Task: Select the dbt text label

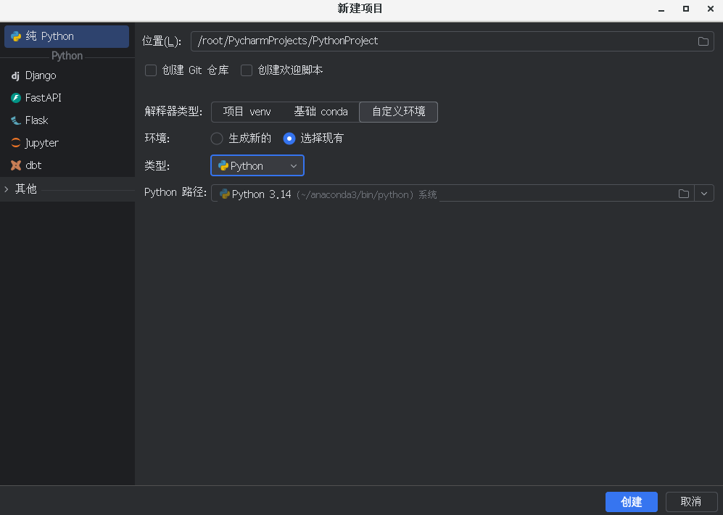Action: [33, 165]
